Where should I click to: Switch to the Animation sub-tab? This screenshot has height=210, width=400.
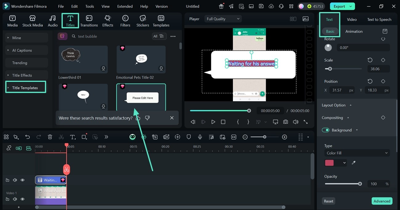click(354, 31)
